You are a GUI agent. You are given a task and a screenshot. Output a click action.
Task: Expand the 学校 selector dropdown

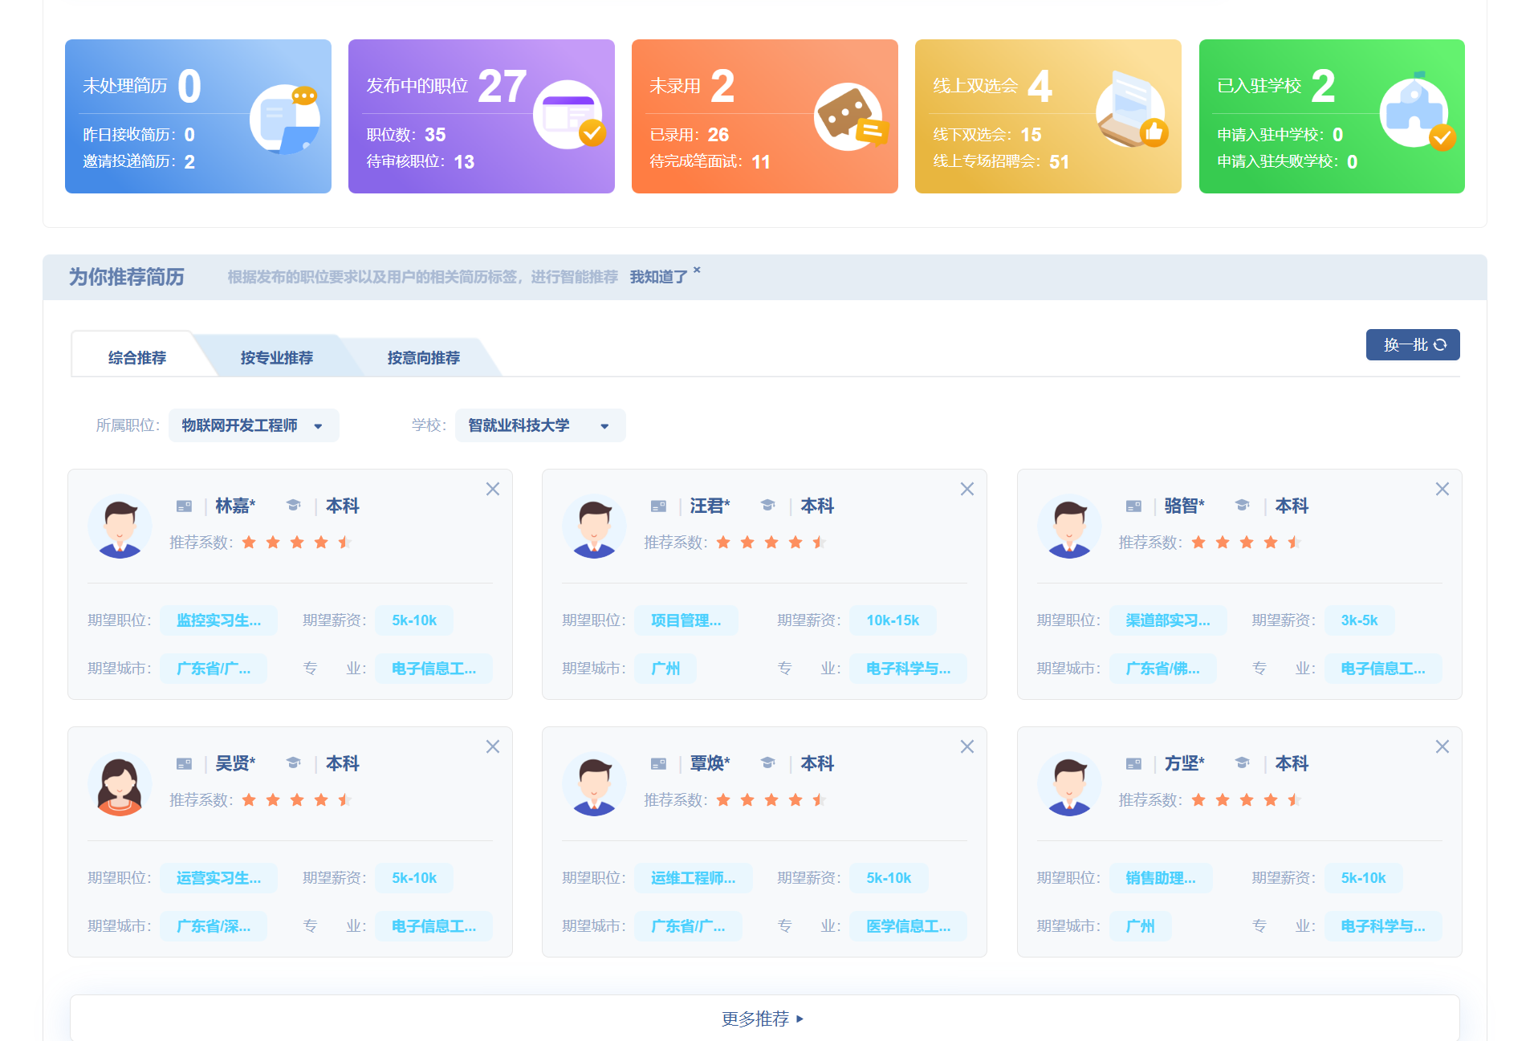[x=539, y=425]
